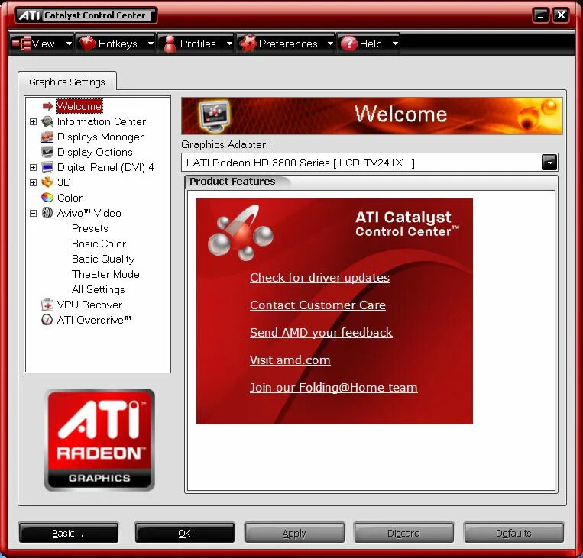Click the Profiles person icon

[170, 44]
